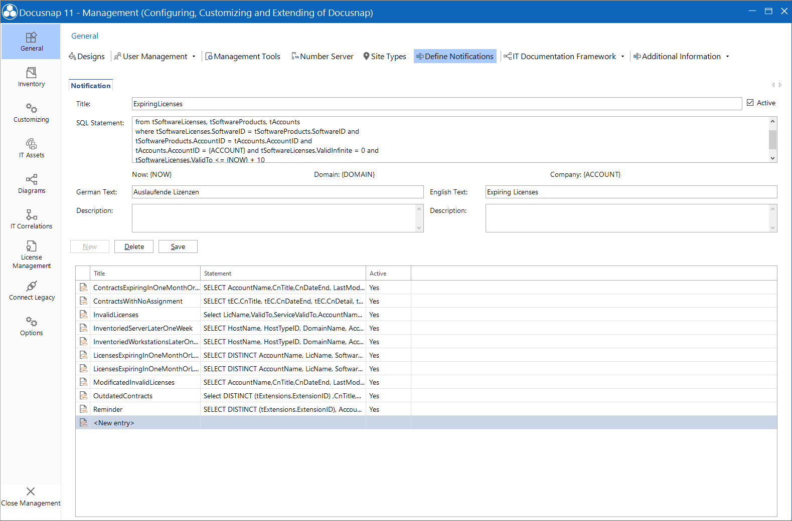Screen dimensions: 792x521
Task: Open the Customizing sidebar section
Action: 31,113
